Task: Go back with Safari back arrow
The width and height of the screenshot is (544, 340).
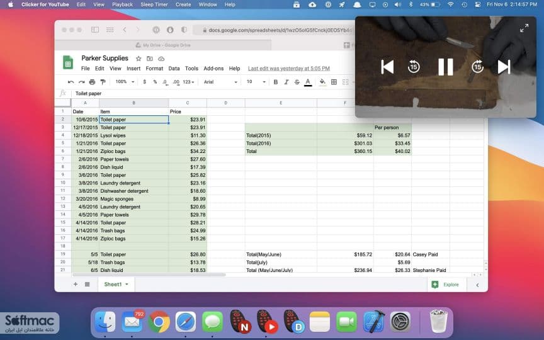Action: pos(125,30)
